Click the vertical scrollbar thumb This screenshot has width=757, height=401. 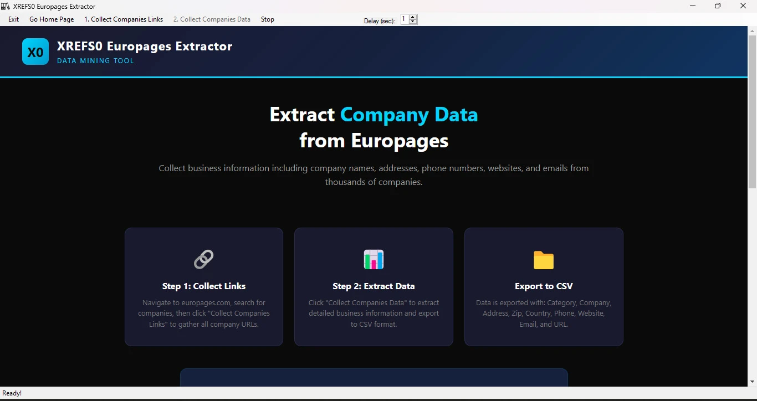[x=752, y=112]
